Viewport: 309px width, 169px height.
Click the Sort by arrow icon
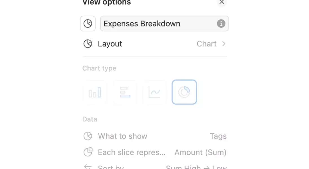pyautogui.click(x=88, y=167)
